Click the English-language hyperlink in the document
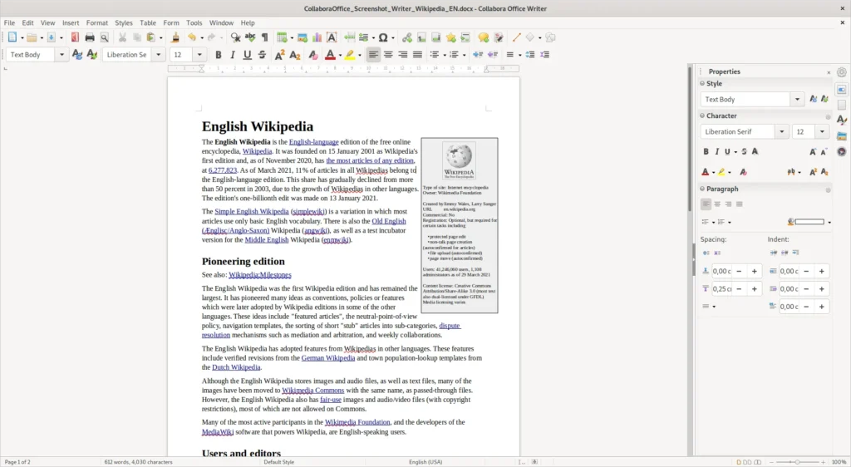 [x=313, y=142]
